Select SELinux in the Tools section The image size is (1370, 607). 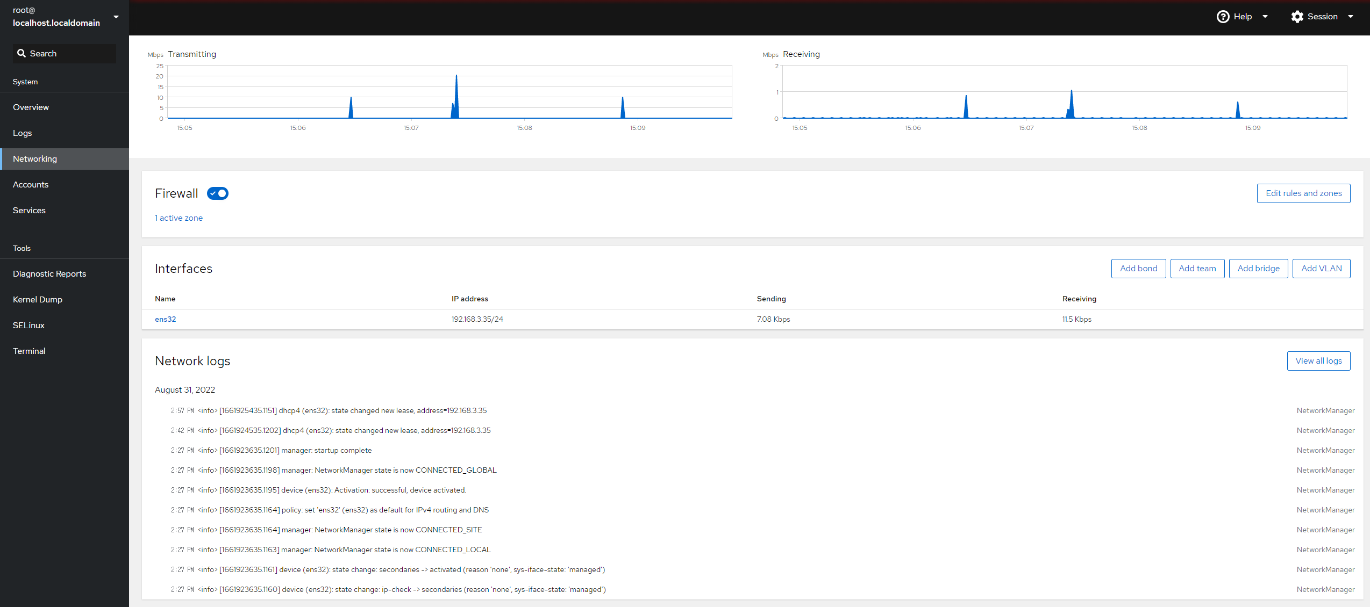coord(29,326)
